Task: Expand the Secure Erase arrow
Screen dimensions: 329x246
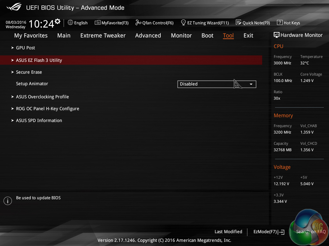Action: [x=13, y=72]
